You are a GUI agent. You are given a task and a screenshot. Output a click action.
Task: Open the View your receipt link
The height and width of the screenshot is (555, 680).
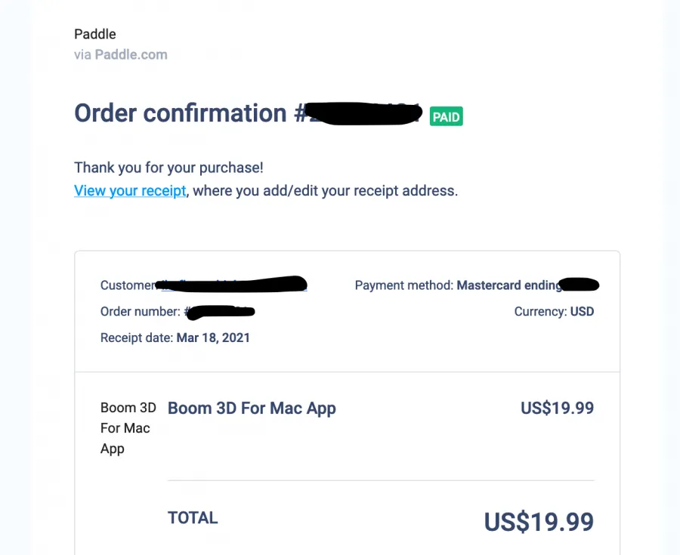coord(130,191)
